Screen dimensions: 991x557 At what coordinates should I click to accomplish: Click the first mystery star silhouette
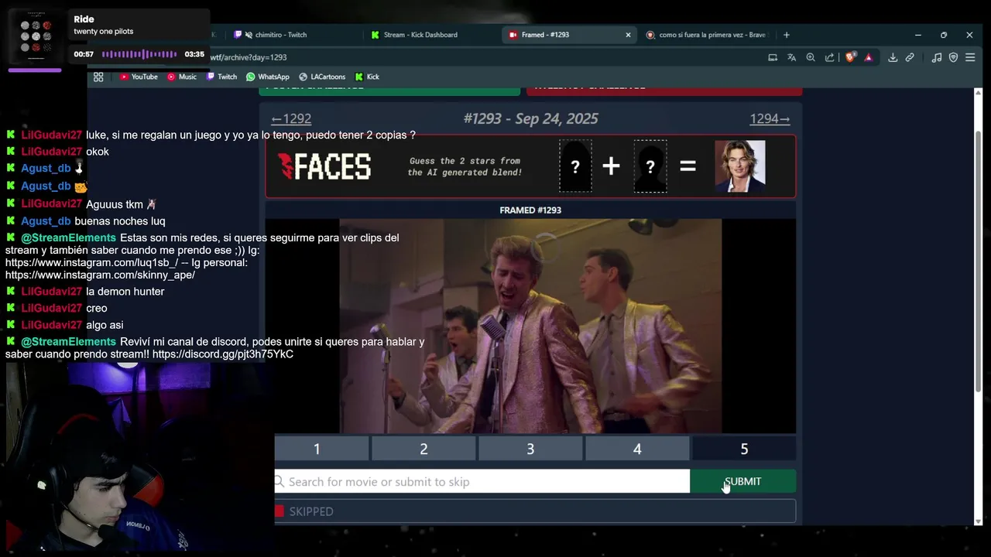pyautogui.click(x=575, y=166)
